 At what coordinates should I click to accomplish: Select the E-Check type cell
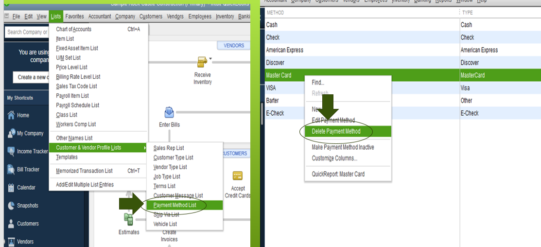click(501, 113)
